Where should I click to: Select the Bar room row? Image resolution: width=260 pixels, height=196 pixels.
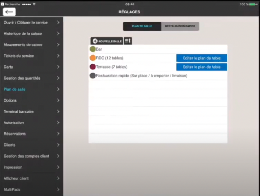157,49
